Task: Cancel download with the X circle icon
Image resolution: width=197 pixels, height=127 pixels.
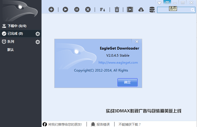Action: [88, 9]
